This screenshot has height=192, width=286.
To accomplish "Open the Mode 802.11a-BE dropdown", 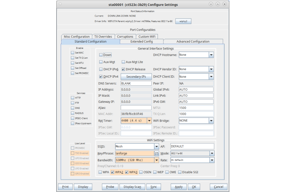I will [x=212, y=153].
